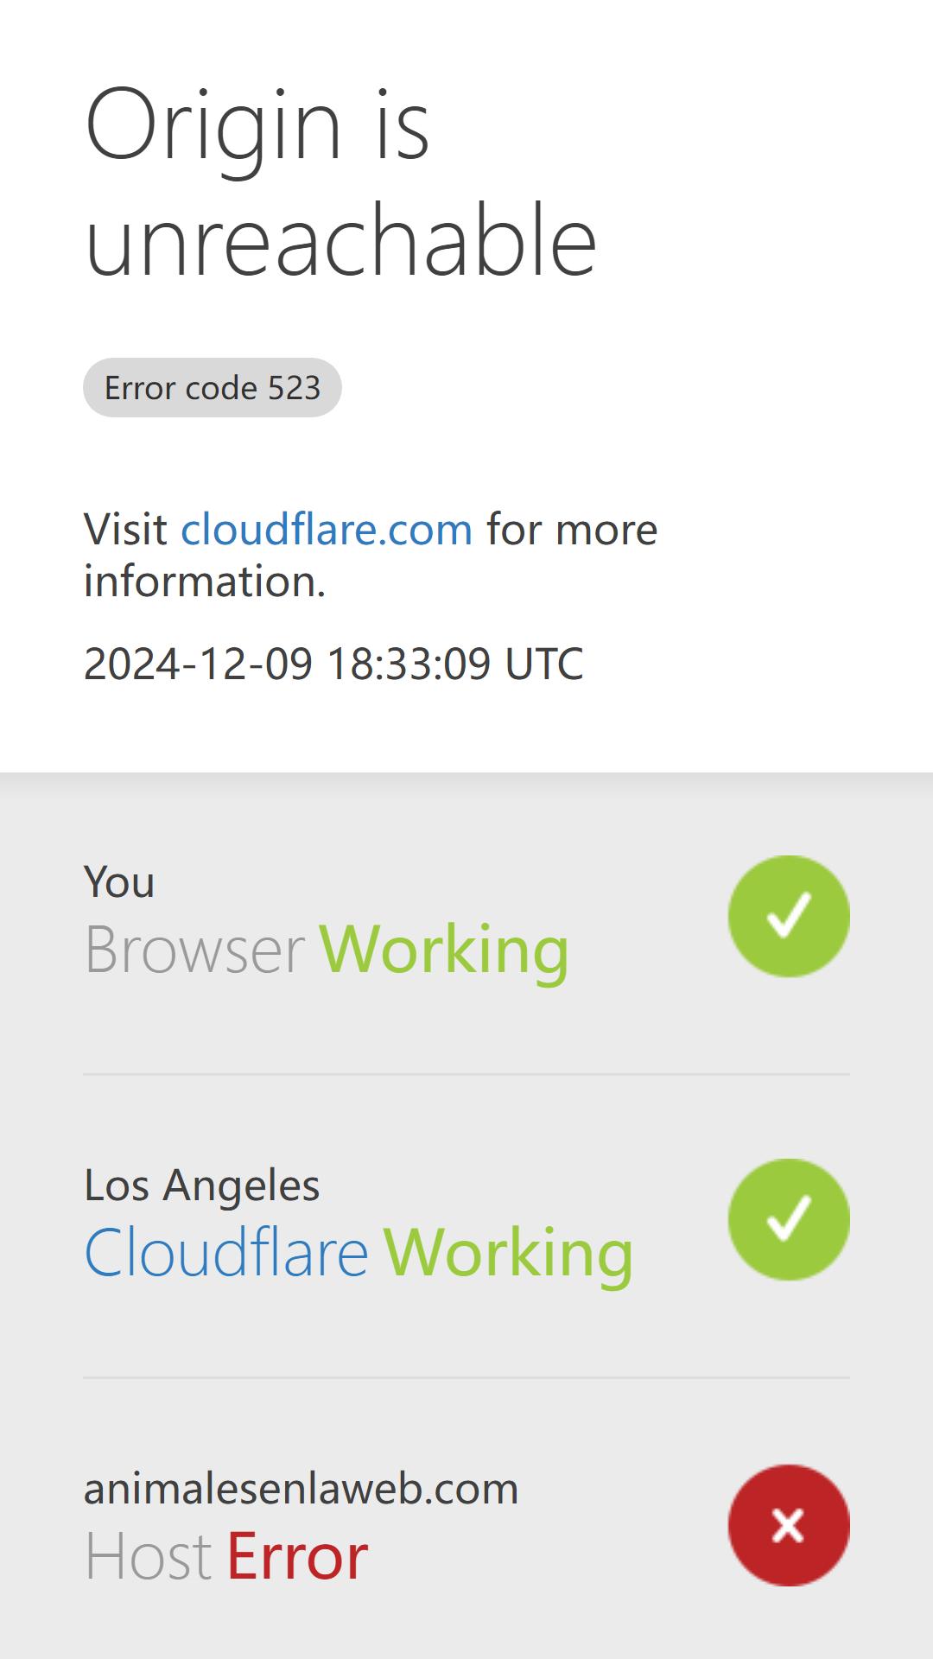Click the divider line below Browser Working

[466, 1074]
